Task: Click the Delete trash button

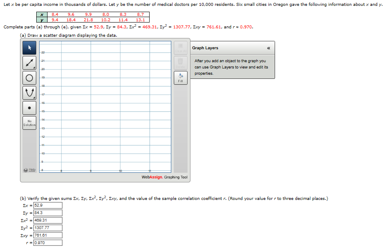Action: tap(180, 63)
